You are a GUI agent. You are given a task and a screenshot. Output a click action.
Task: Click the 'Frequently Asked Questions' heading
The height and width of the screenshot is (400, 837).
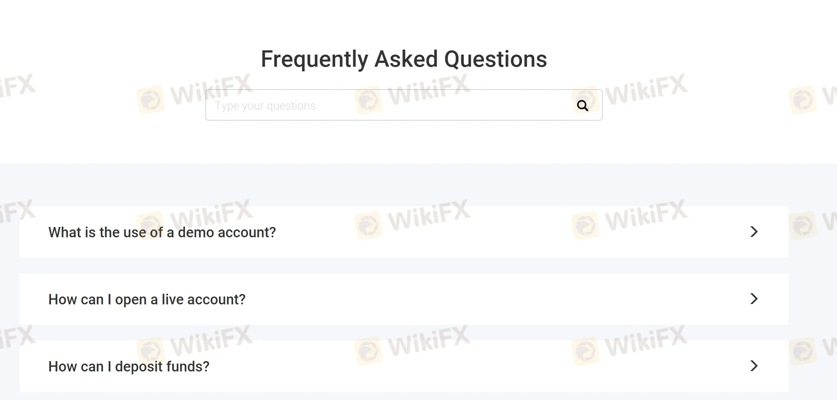[x=404, y=59]
